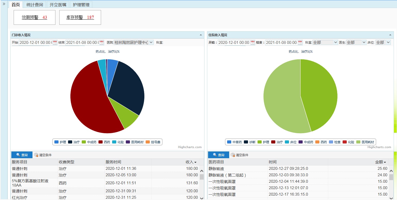Click 收费类型 column header
Viewport: 397px width, 200px height.
81,162
